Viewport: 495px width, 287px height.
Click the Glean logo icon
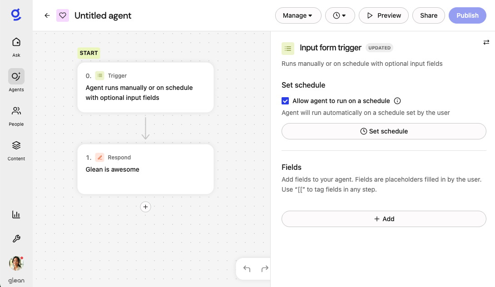tap(16, 15)
